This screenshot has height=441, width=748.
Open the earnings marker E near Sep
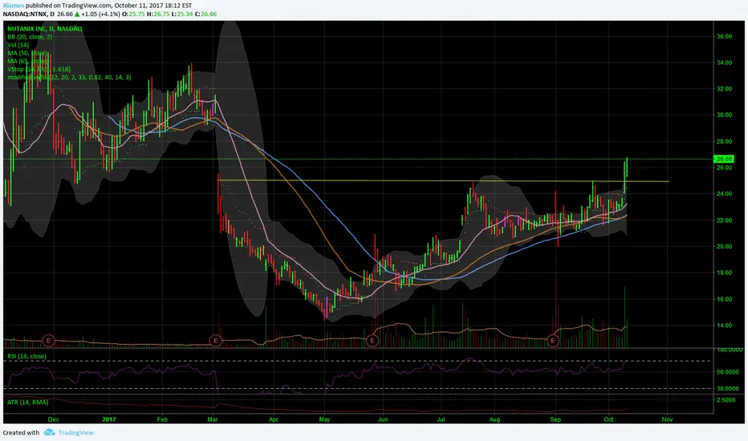click(x=553, y=341)
